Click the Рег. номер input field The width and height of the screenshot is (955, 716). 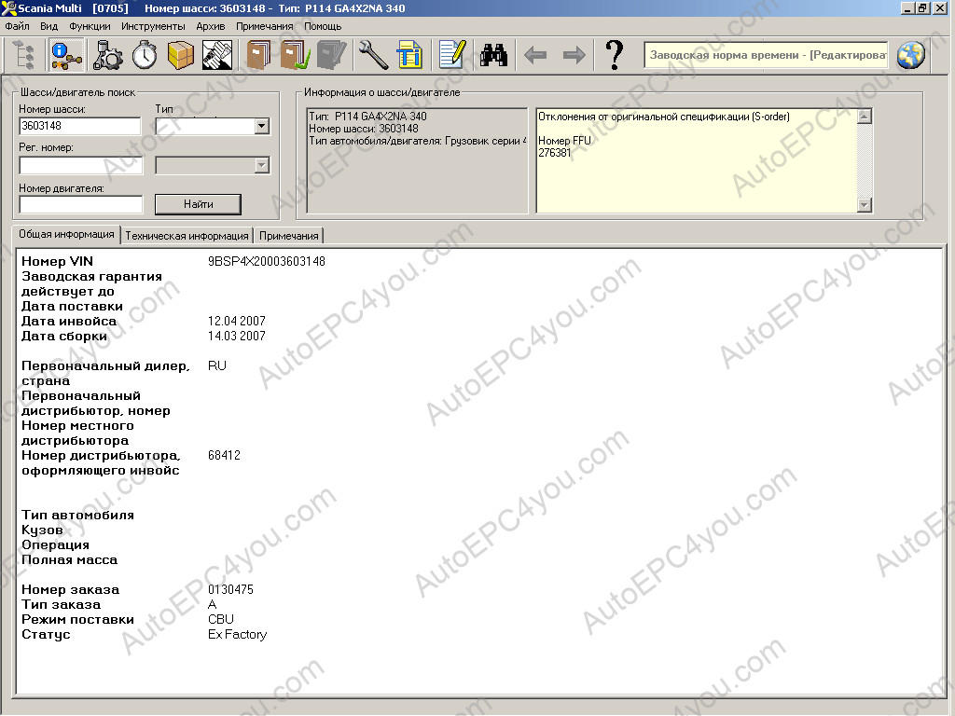pos(80,165)
